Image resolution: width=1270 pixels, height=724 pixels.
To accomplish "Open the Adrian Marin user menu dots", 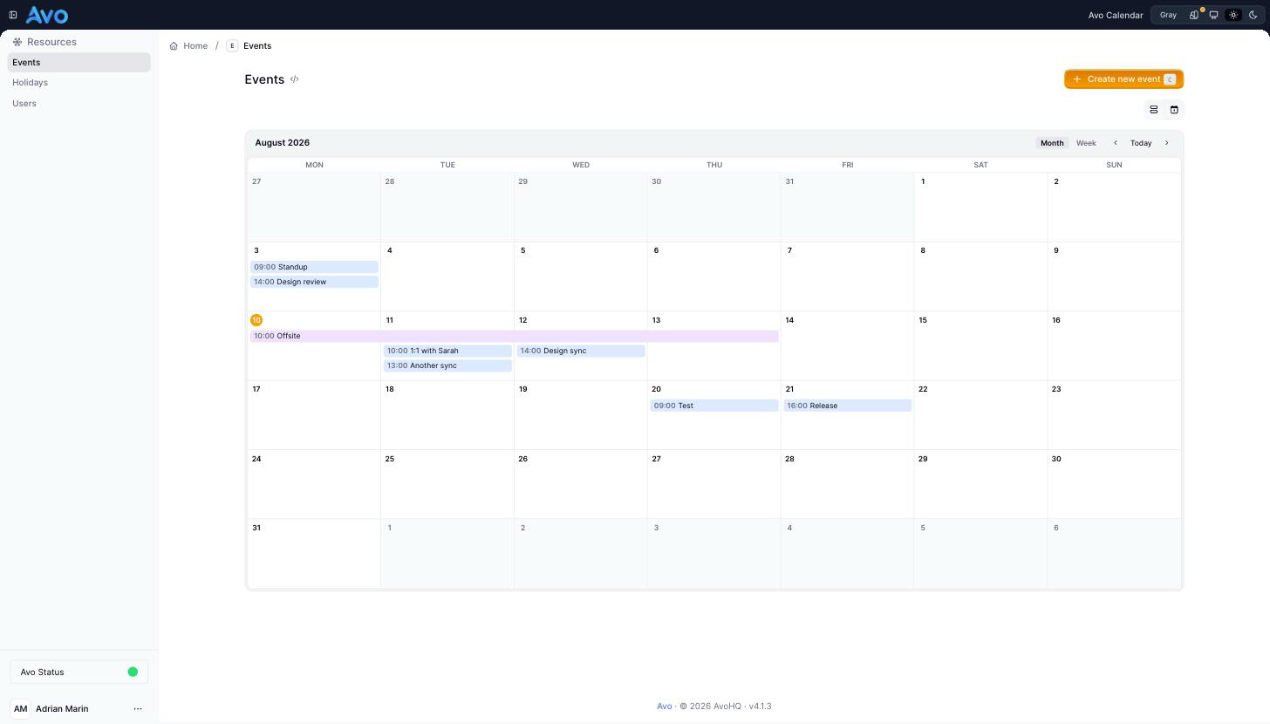I will click(x=138, y=709).
